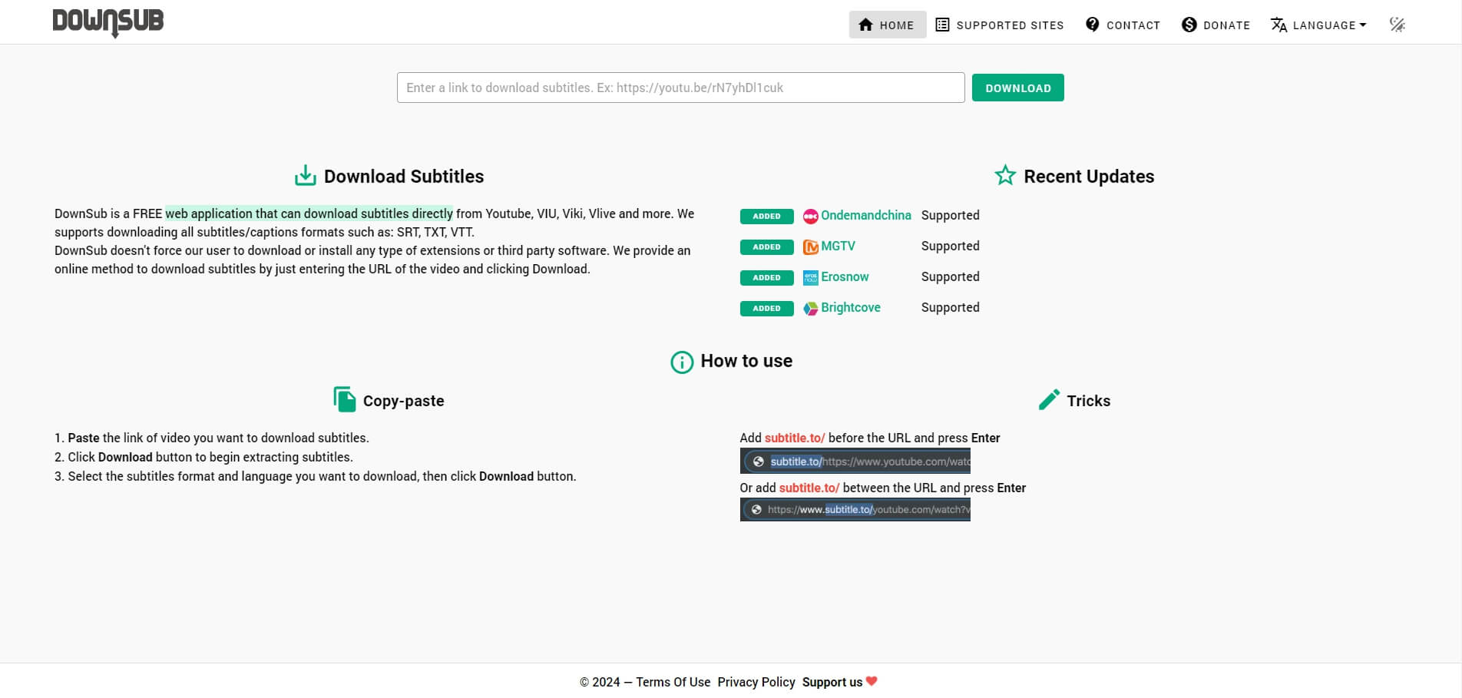Viewport: 1462px width, 698px height.
Task: Click the Language translate icon
Action: click(x=1278, y=25)
